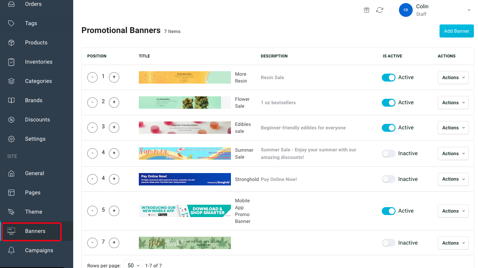Open Actions button for Edibles sale
The image size is (478, 268).
click(453, 128)
